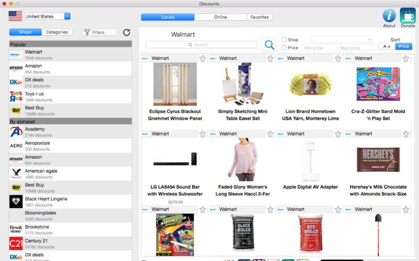Select Bloomingdales shop row
The image size is (419, 261).
70,216
